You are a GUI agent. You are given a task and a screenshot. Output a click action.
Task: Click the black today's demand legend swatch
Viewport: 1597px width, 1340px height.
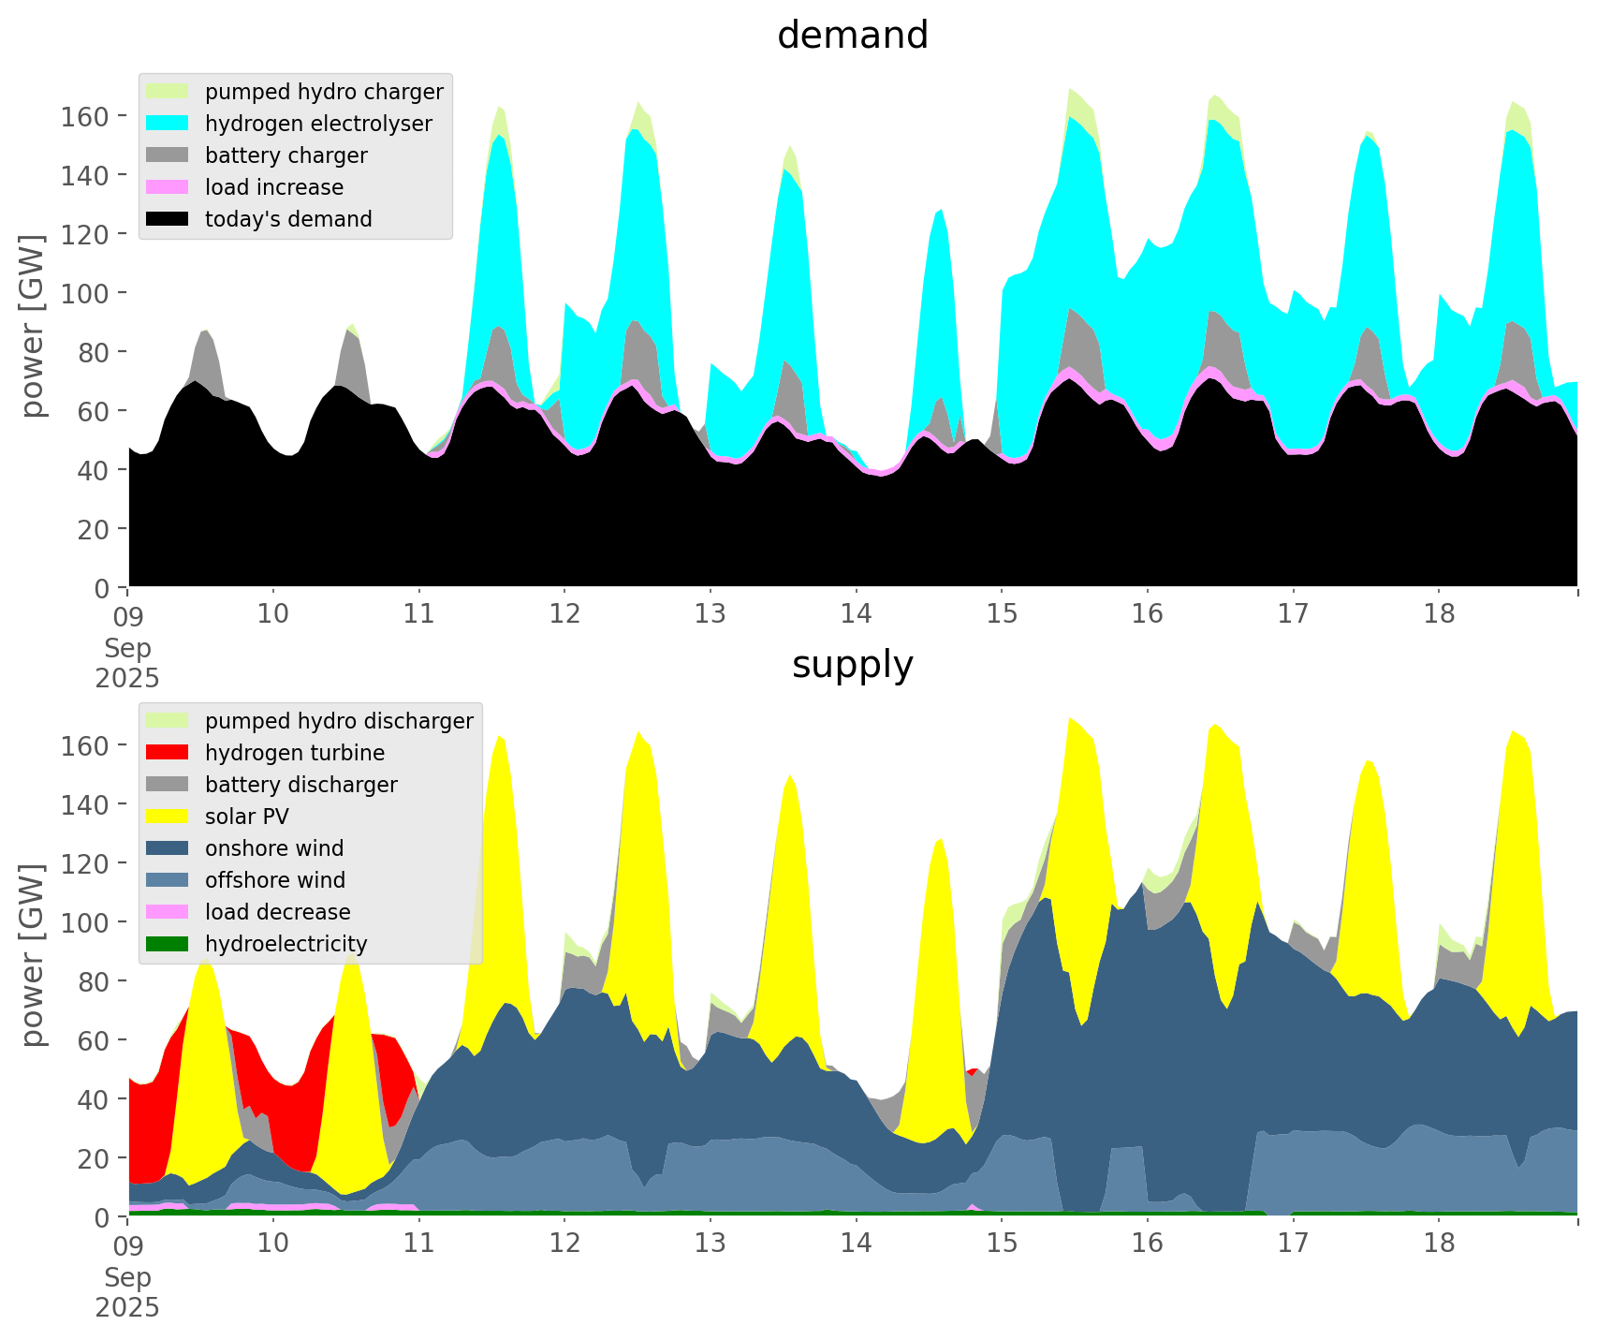(168, 219)
